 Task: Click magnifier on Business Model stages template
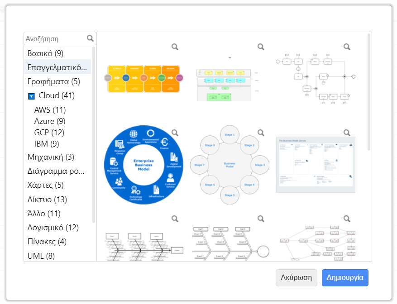[261, 133]
